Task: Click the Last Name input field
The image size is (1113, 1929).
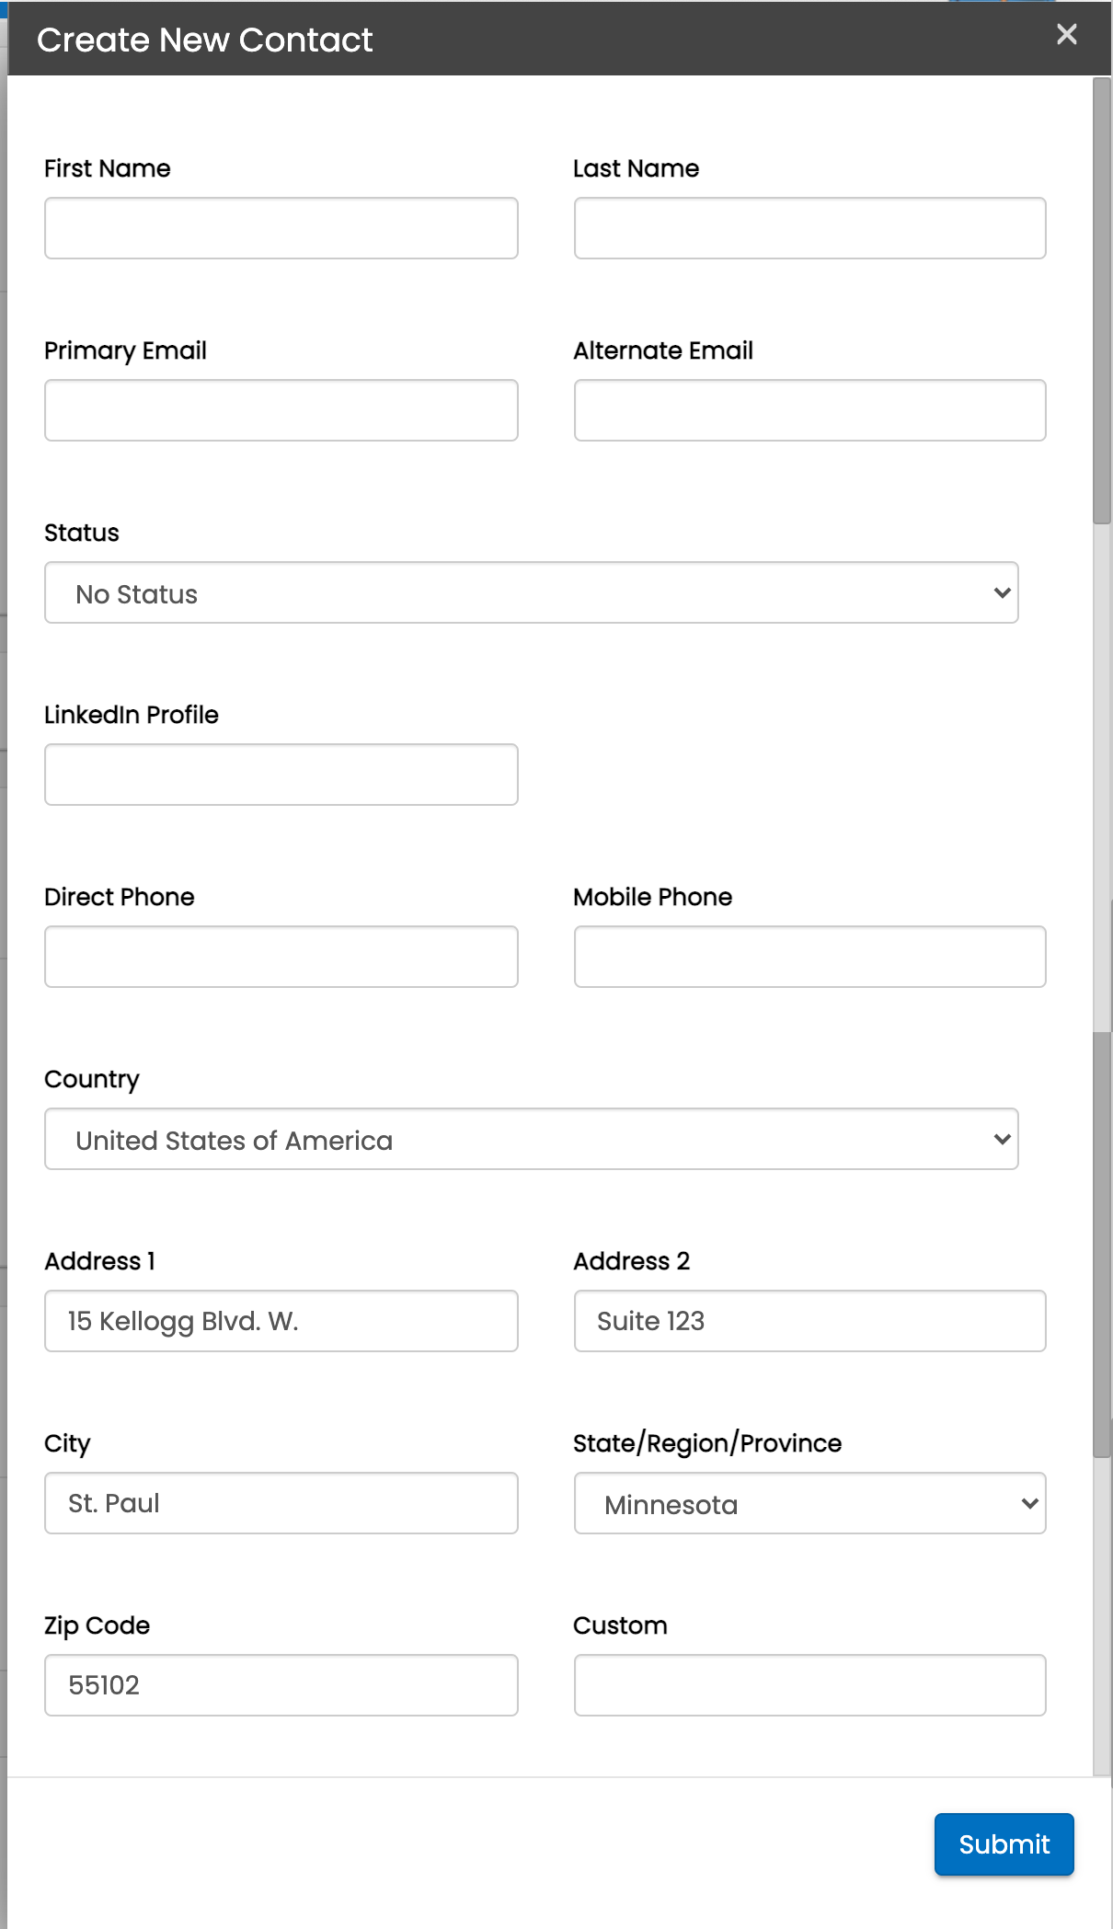Action: [810, 228]
